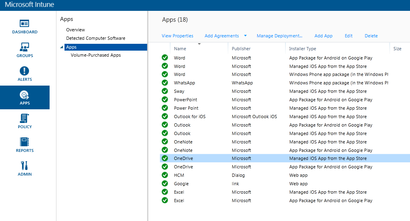Click green status icon for Power Point row
The height and width of the screenshot is (221, 410).
[165, 108]
